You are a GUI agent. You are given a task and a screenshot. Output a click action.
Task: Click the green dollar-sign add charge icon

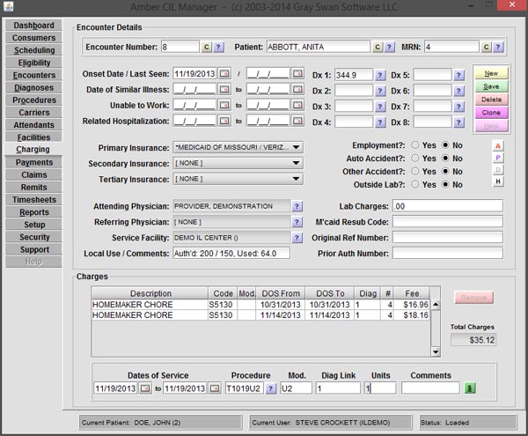point(470,388)
